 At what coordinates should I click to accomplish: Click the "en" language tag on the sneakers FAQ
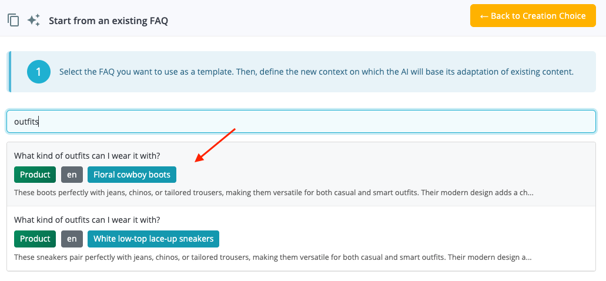(x=72, y=239)
